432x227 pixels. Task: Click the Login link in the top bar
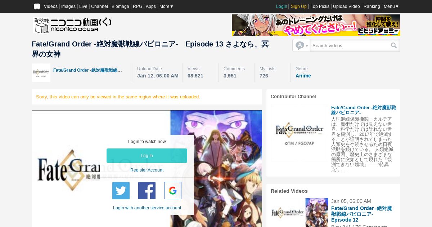tap(282, 6)
